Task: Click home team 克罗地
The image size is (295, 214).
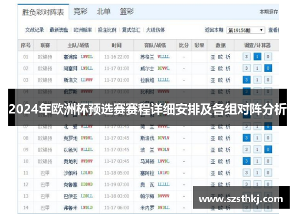Action: [x=70, y=138]
